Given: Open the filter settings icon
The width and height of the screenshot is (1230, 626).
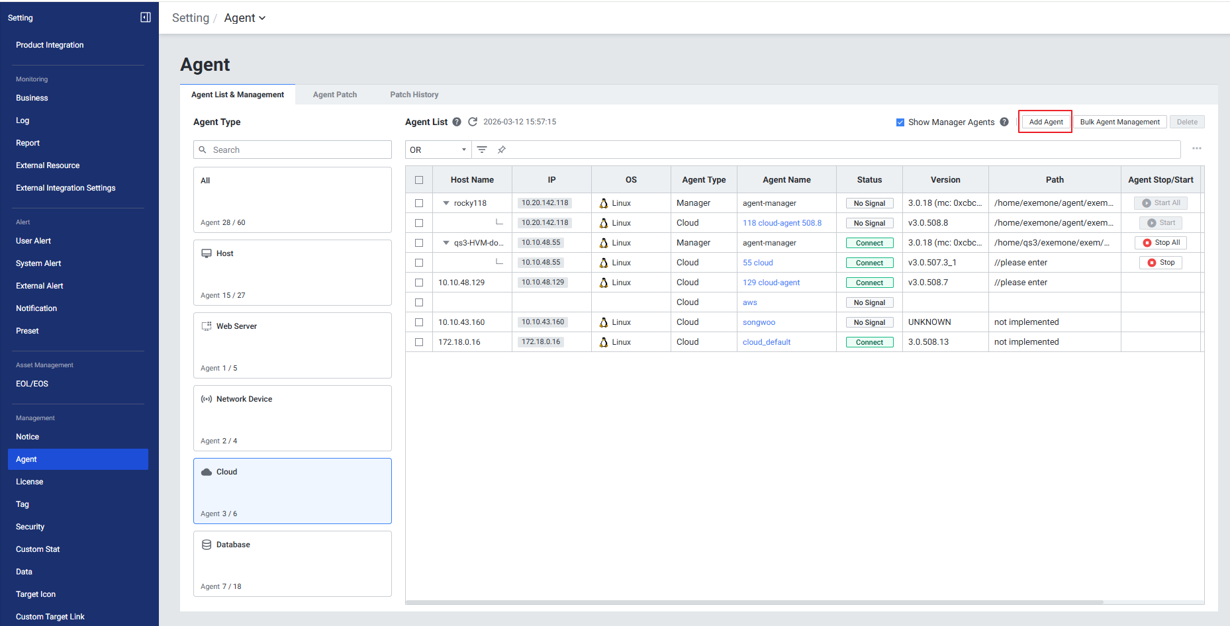Looking at the screenshot, I should tap(482, 150).
